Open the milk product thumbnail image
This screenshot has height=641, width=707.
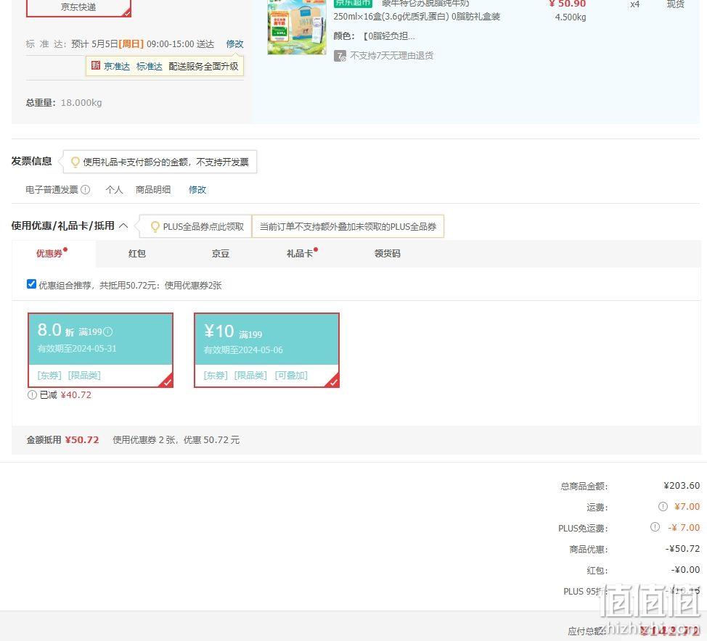[x=297, y=27]
